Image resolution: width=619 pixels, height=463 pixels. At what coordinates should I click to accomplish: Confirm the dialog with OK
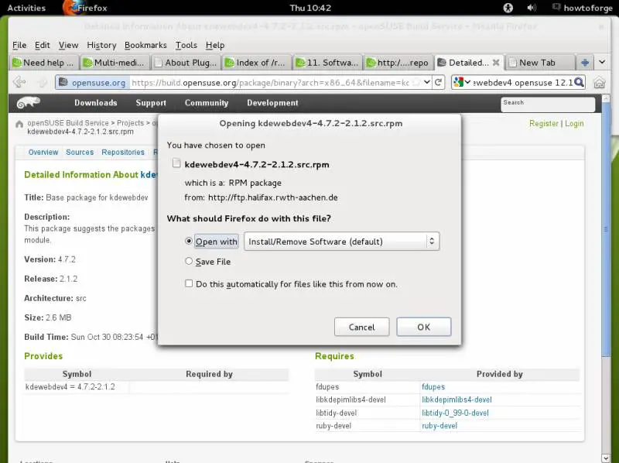click(x=423, y=327)
